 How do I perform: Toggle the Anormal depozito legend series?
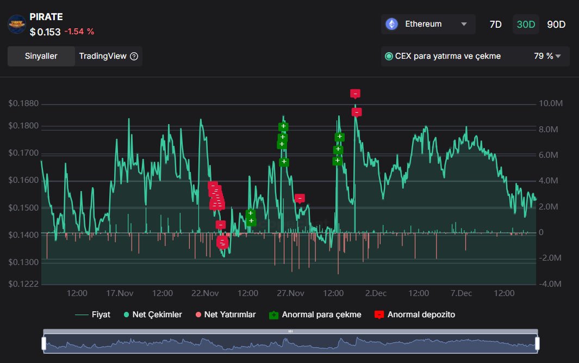pos(415,315)
